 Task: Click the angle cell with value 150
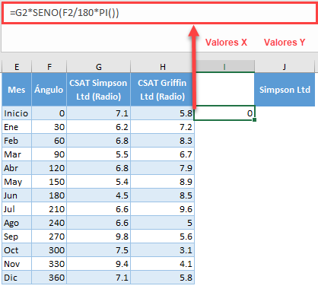point(49,182)
